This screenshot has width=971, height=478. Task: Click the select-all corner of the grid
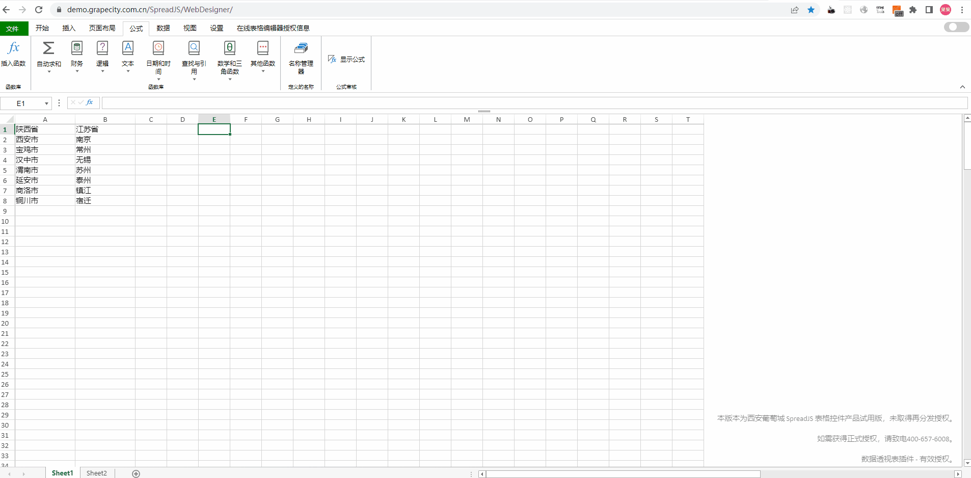tap(7, 119)
